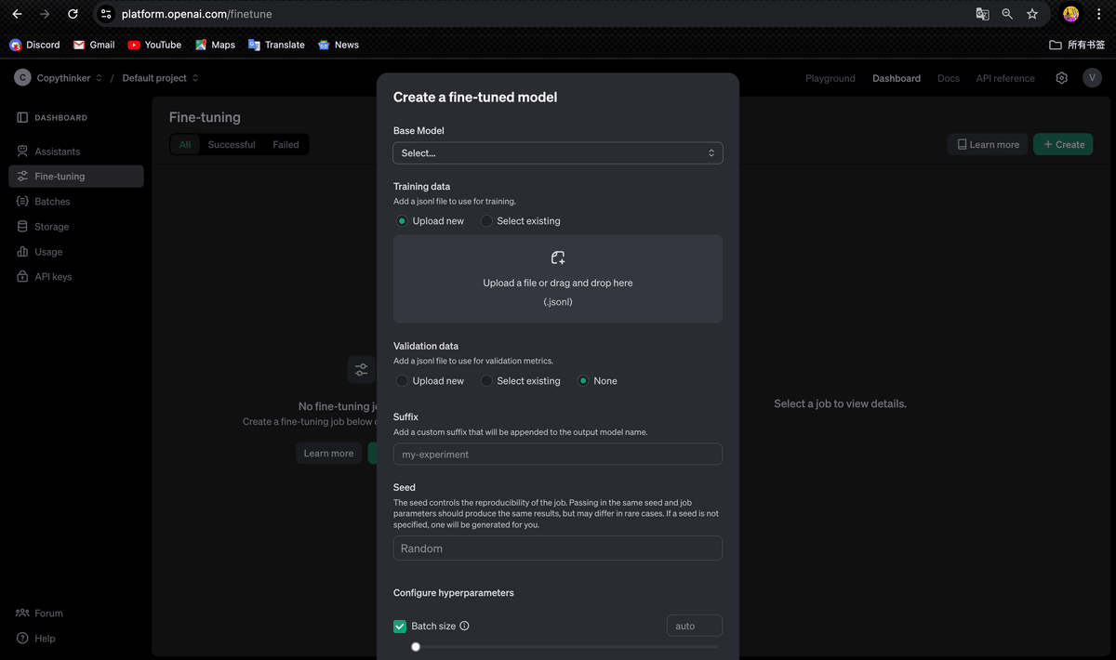Click the Learn more button at top right

[988, 144]
